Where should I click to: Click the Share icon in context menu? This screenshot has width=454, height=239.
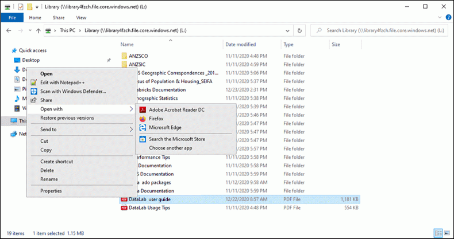[34, 100]
